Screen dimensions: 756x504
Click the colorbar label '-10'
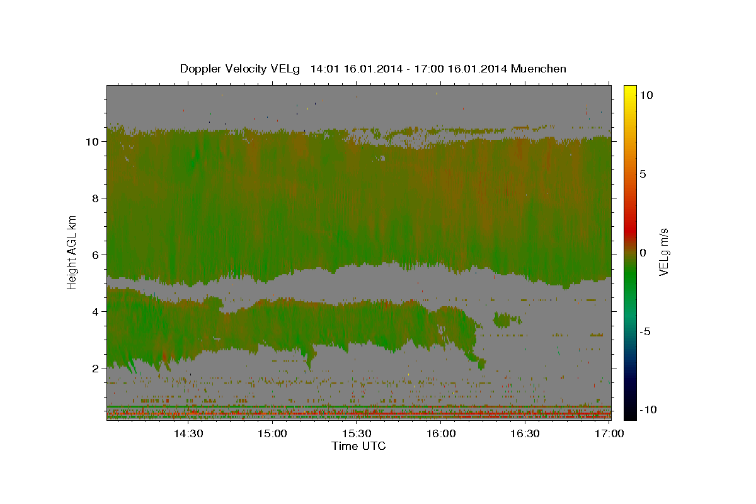point(648,409)
